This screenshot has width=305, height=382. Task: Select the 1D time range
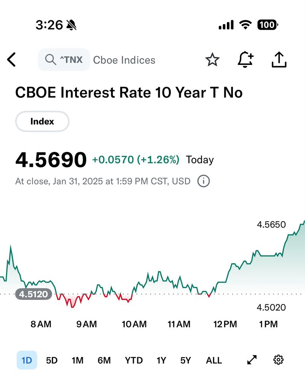(x=27, y=360)
